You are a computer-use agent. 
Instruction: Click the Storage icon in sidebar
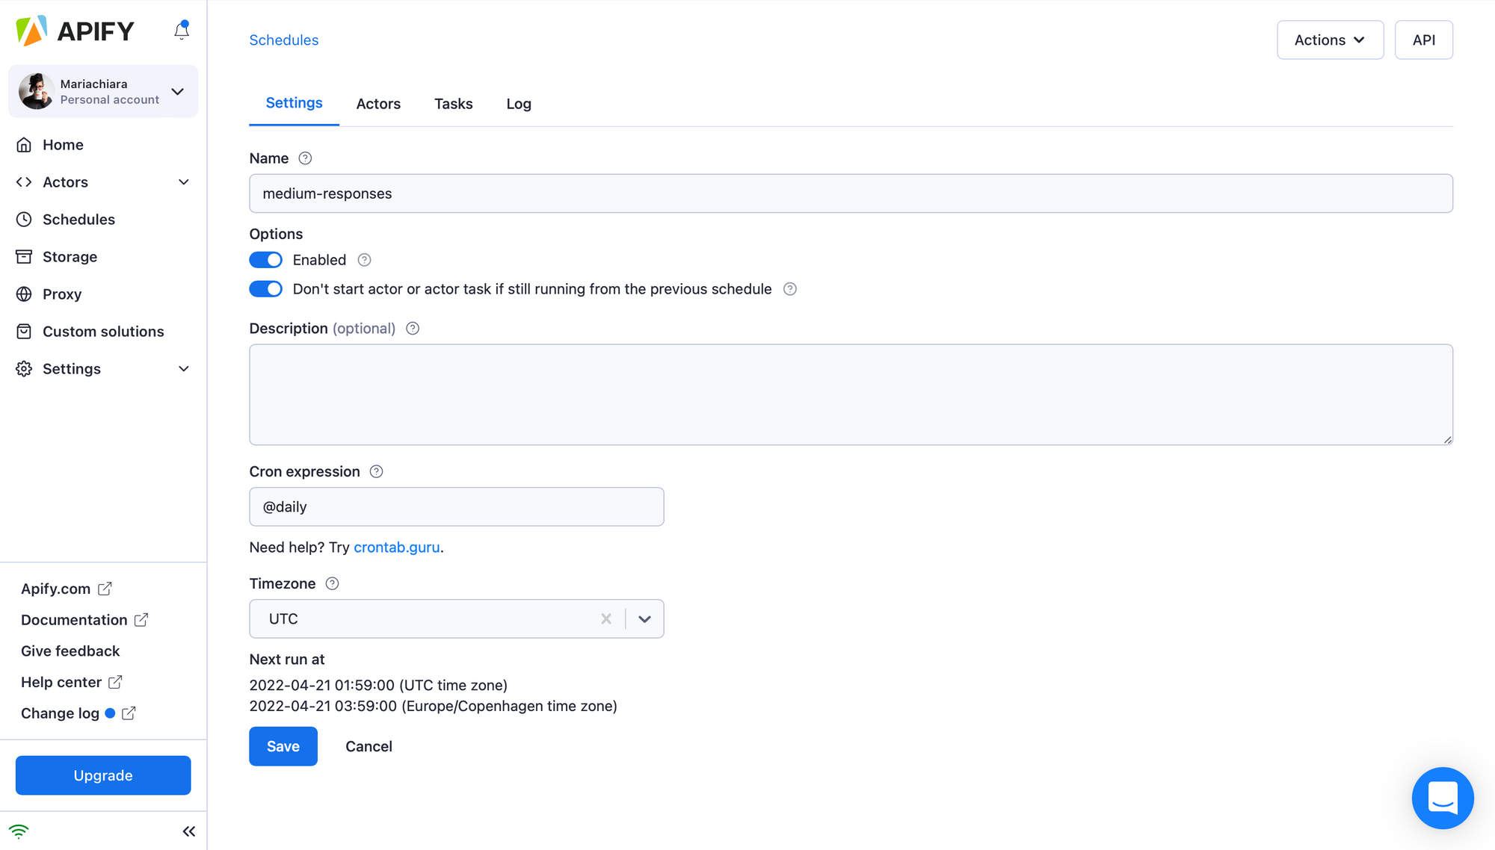point(24,257)
